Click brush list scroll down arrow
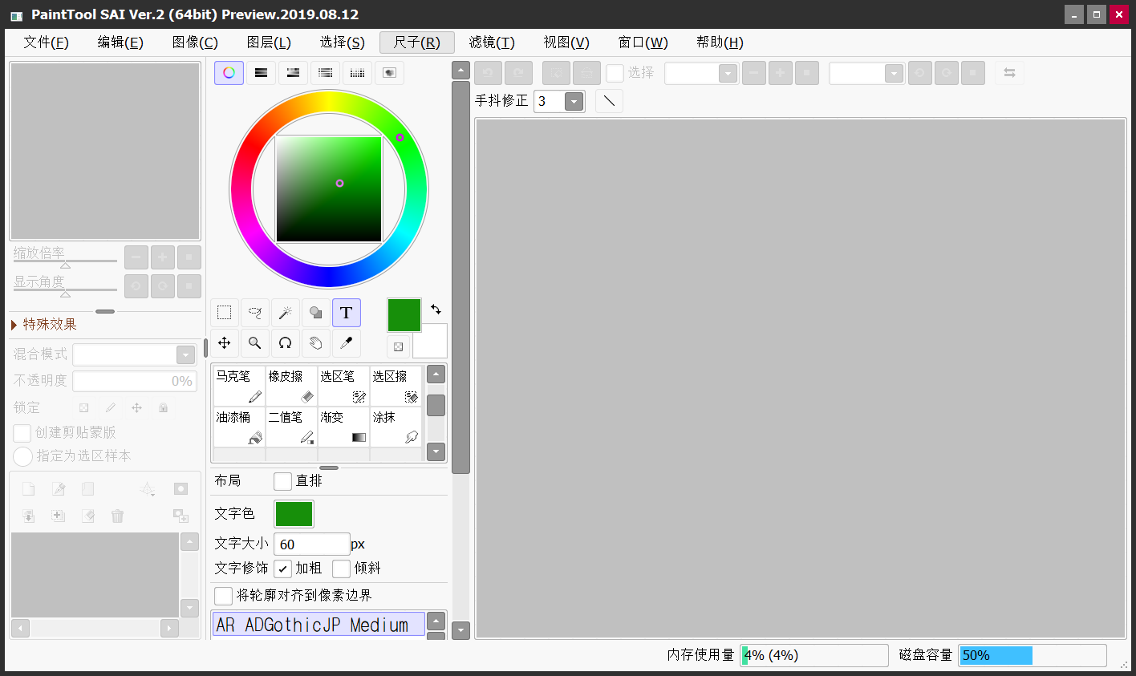The height and width of the screenshot is (676, 1136). click(x=436, y=452)
